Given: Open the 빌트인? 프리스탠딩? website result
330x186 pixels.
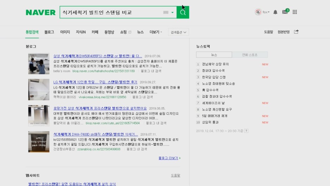Looking at the screenshot, I should [72, 184].
